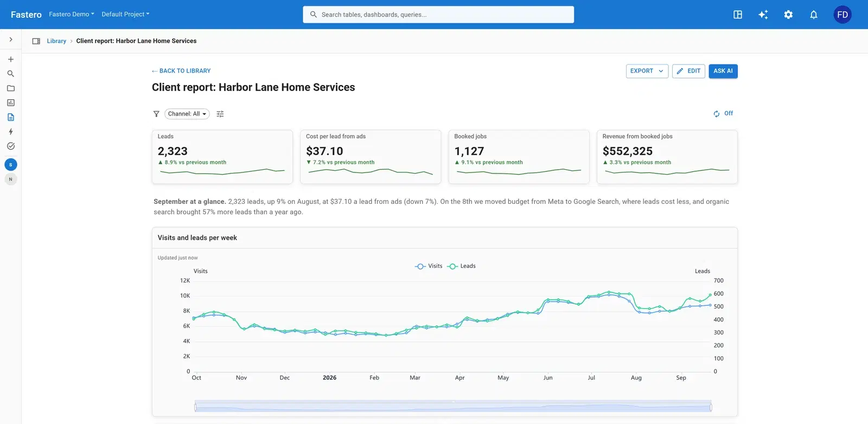Select the grey N workspace avatar

[10, 179]
